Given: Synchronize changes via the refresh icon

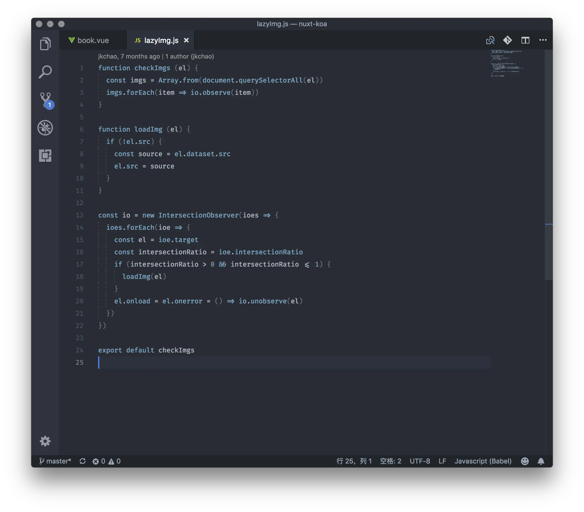Looking at the screenshot, I should click(x=83, y=461).
